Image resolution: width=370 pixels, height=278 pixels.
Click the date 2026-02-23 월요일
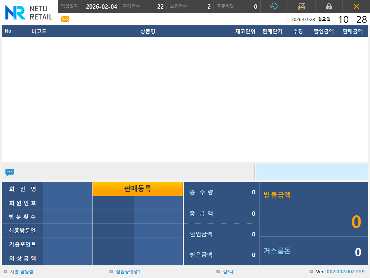pyautogui.click(x=311, y=20)
